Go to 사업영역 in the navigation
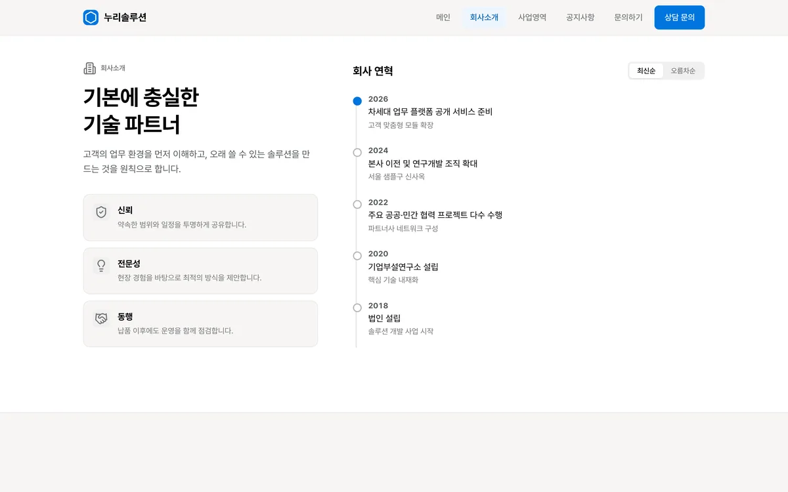This screenshot has height=492, width=788. coord(532,18)
